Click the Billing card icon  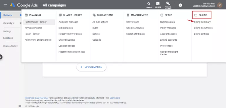tap(196, 15)
